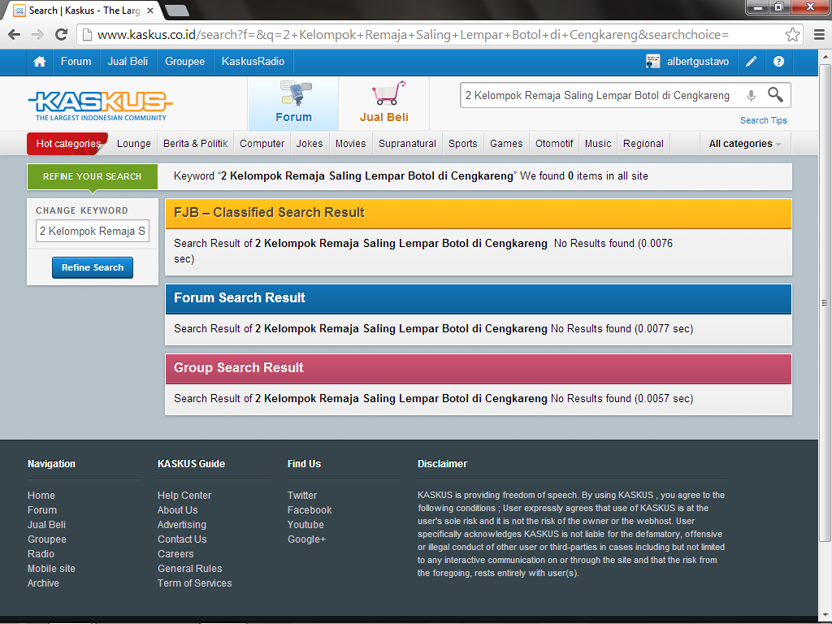Open the Computer category
This screenshot has height=624, width=832.
pos(262,144)
